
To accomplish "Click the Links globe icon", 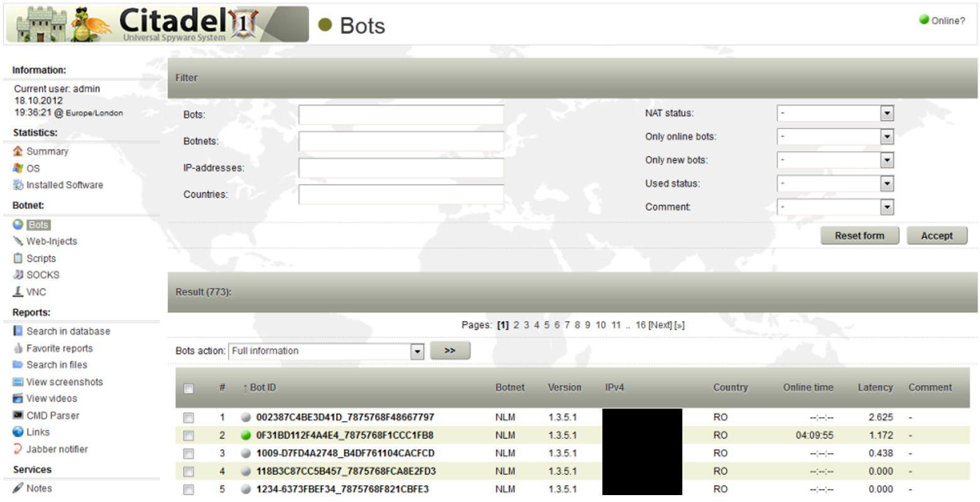I will tap(18, 432).
